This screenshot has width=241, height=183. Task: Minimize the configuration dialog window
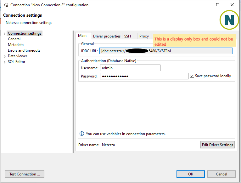(x=204, y=5)
